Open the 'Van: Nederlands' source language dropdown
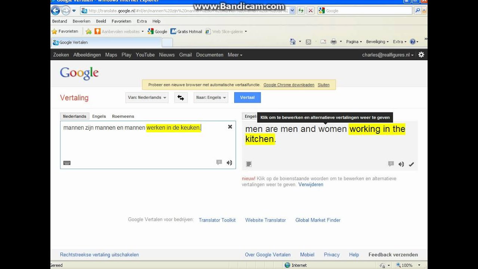Screen dimensions: 478x269 [147, 98]
